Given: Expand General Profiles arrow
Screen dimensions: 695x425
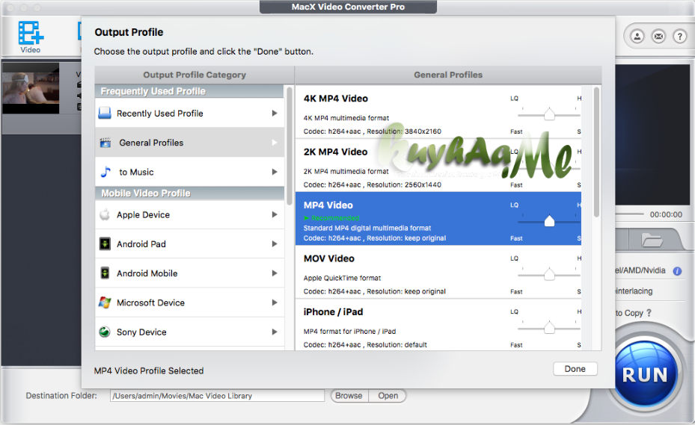Looking at the screenshot, I should click(275, 143).
